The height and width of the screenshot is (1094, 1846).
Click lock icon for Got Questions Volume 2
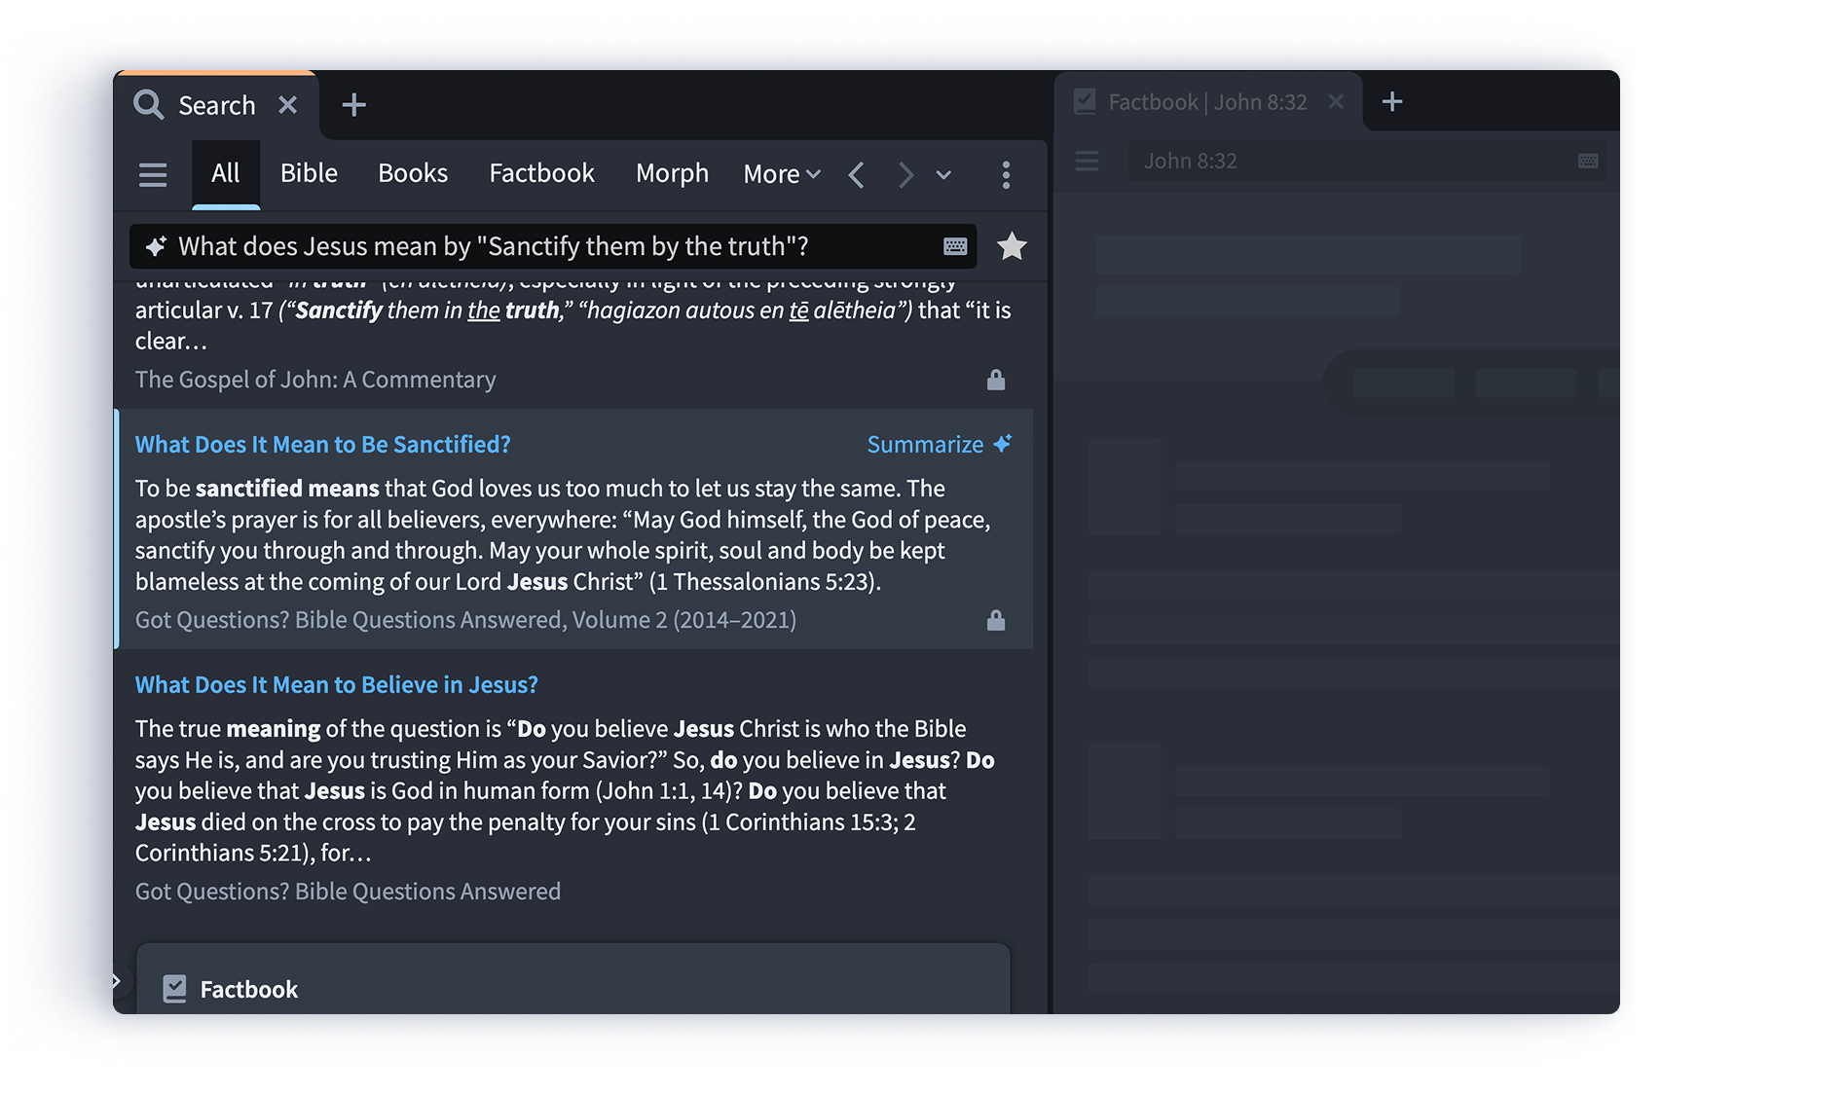(996, 620)
